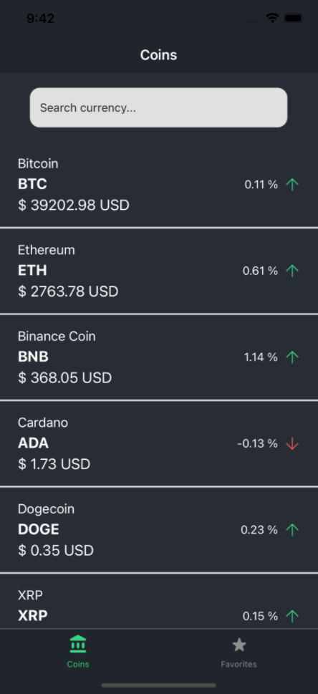Open the Dogecoin list row

point(159,530)
